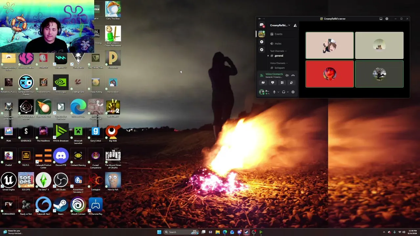Open R.E.P.O. desktop icon
Image resolution: width=420 pixels, height=236 pixels.
[26, 157]
